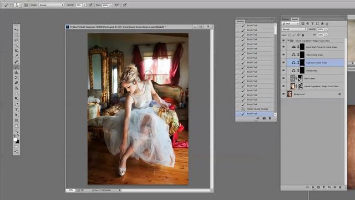355x200 pixels.
Task: Collapse the Magic Touch layer group
Action: pos(288,41)
